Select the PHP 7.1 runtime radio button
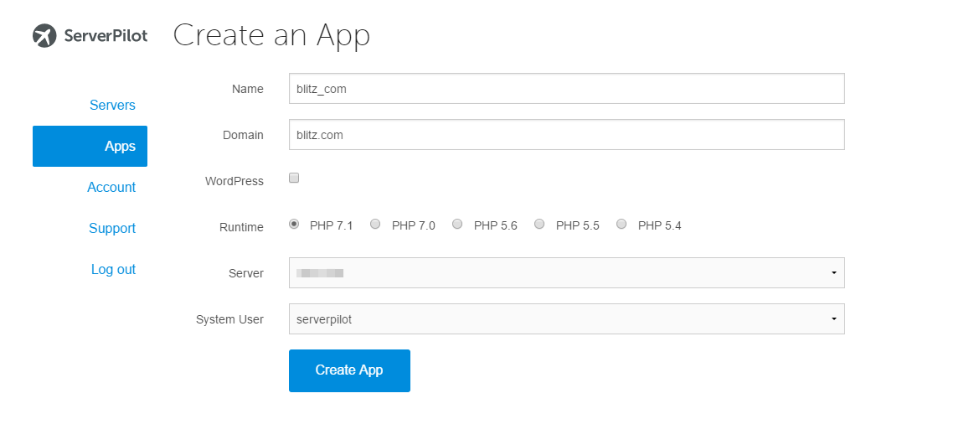This screenshot has height=445, width=964. (x=294, y=224)
